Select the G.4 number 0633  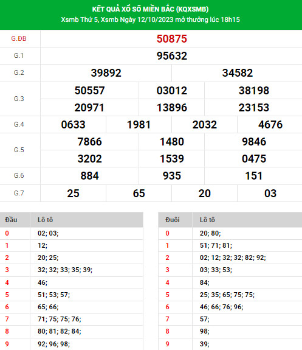point(73,125)
